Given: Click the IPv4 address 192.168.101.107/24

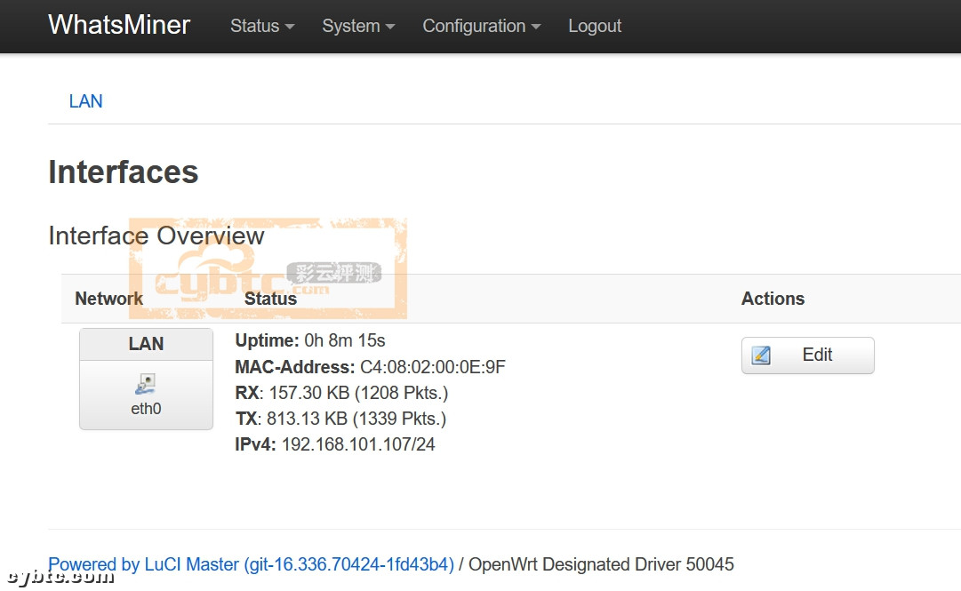Looking at the screenshot, I should pyautogui.click(x=358, y=444).
